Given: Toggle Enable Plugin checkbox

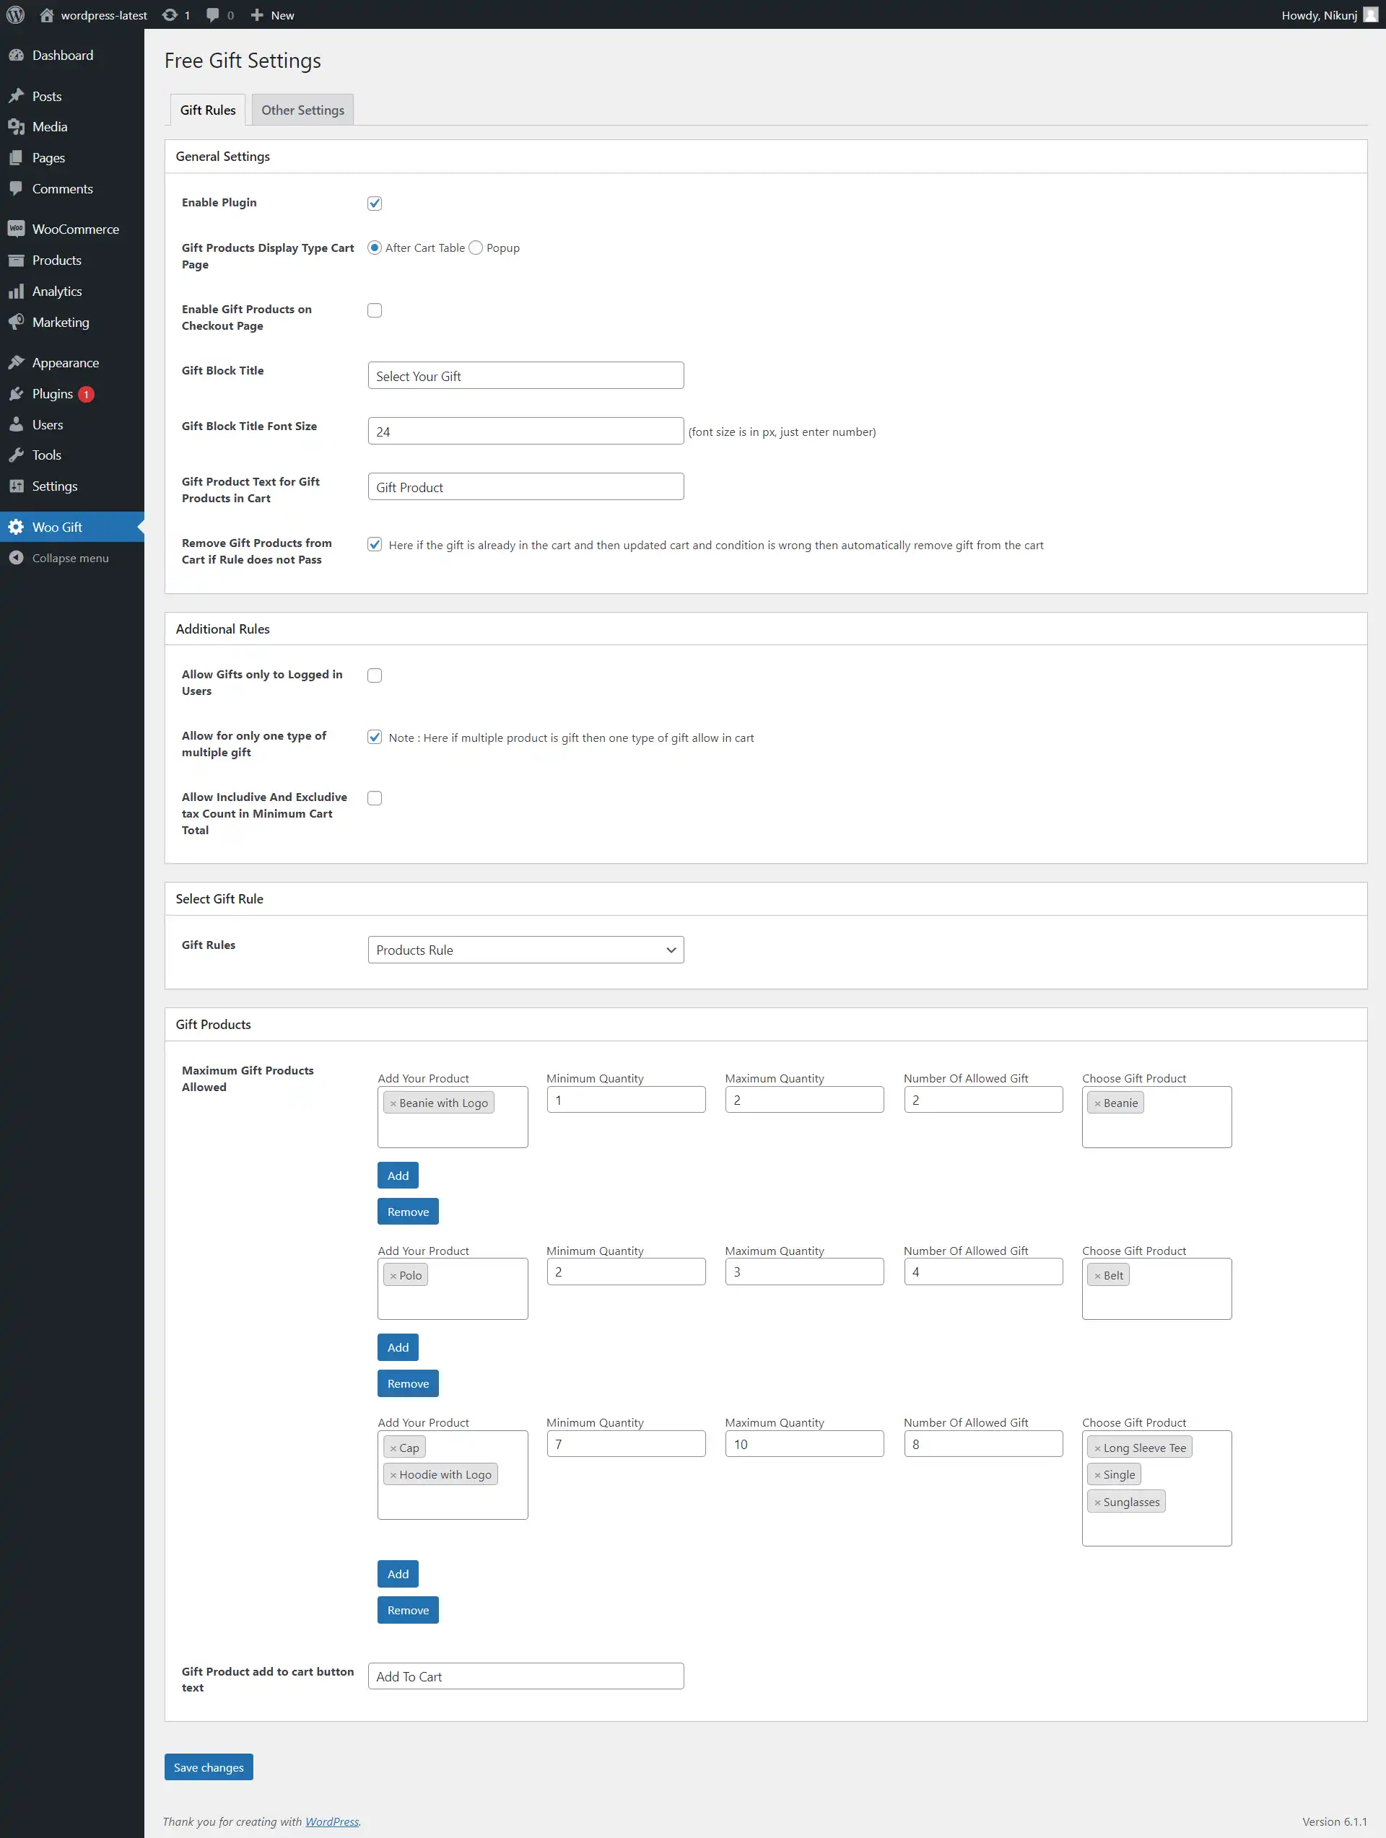Looking at the screenshot, I should pos(374,202).
